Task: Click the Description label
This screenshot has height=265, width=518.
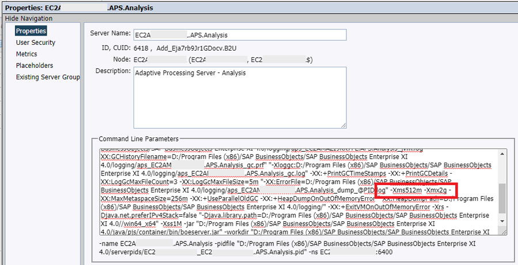Action: (x=113, y=71)
